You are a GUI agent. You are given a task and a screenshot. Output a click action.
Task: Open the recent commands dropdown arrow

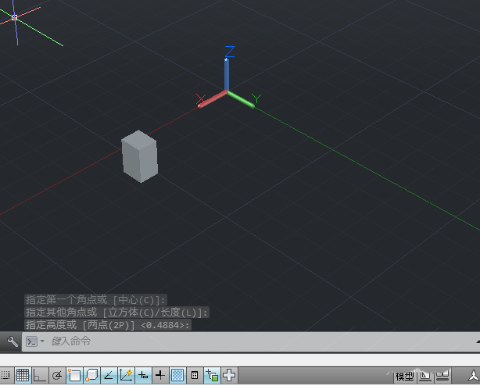(x=42, y=341)
